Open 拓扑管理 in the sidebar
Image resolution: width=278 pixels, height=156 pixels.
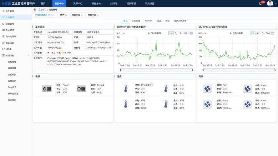(x=10, y=11)
